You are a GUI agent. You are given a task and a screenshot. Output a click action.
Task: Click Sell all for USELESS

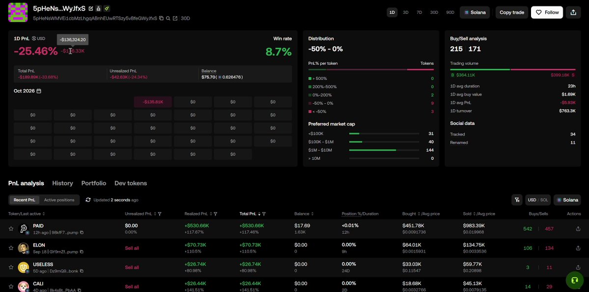(132, 268)
